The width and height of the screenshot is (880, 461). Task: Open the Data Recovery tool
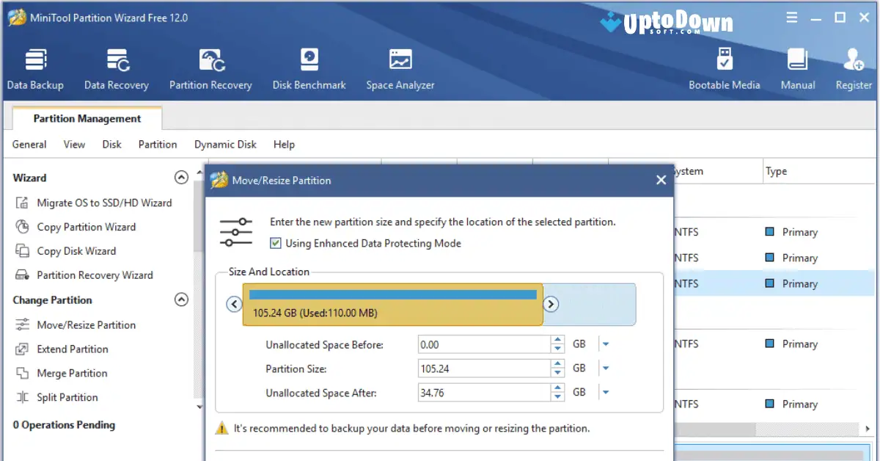pyautogui.click(x=116, y=68)
